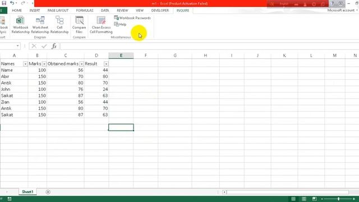The width and height of the screenshot is (359, 202).
Task: Open Workbook Relationship diagram
Action: 21,25
